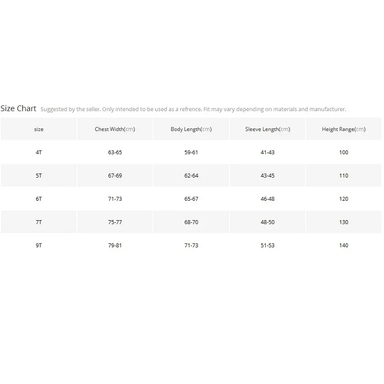Click sleeve length value 46-48
The image size is (384, 384).
[267, 199]
